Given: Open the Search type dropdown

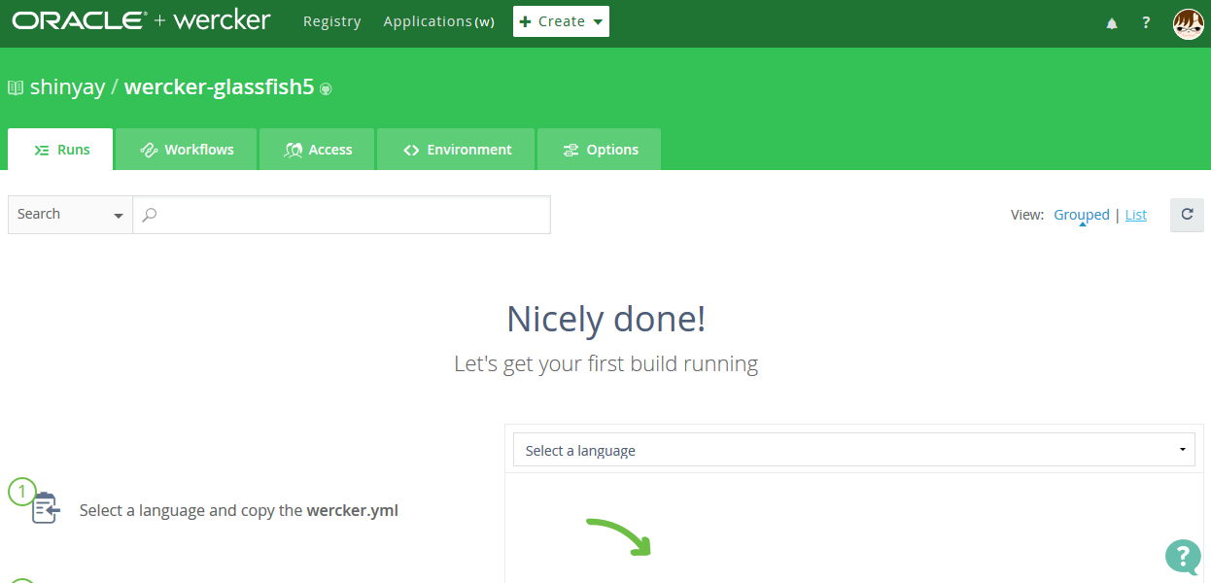Looking at the screenshot, I should [x=70, y=215].
